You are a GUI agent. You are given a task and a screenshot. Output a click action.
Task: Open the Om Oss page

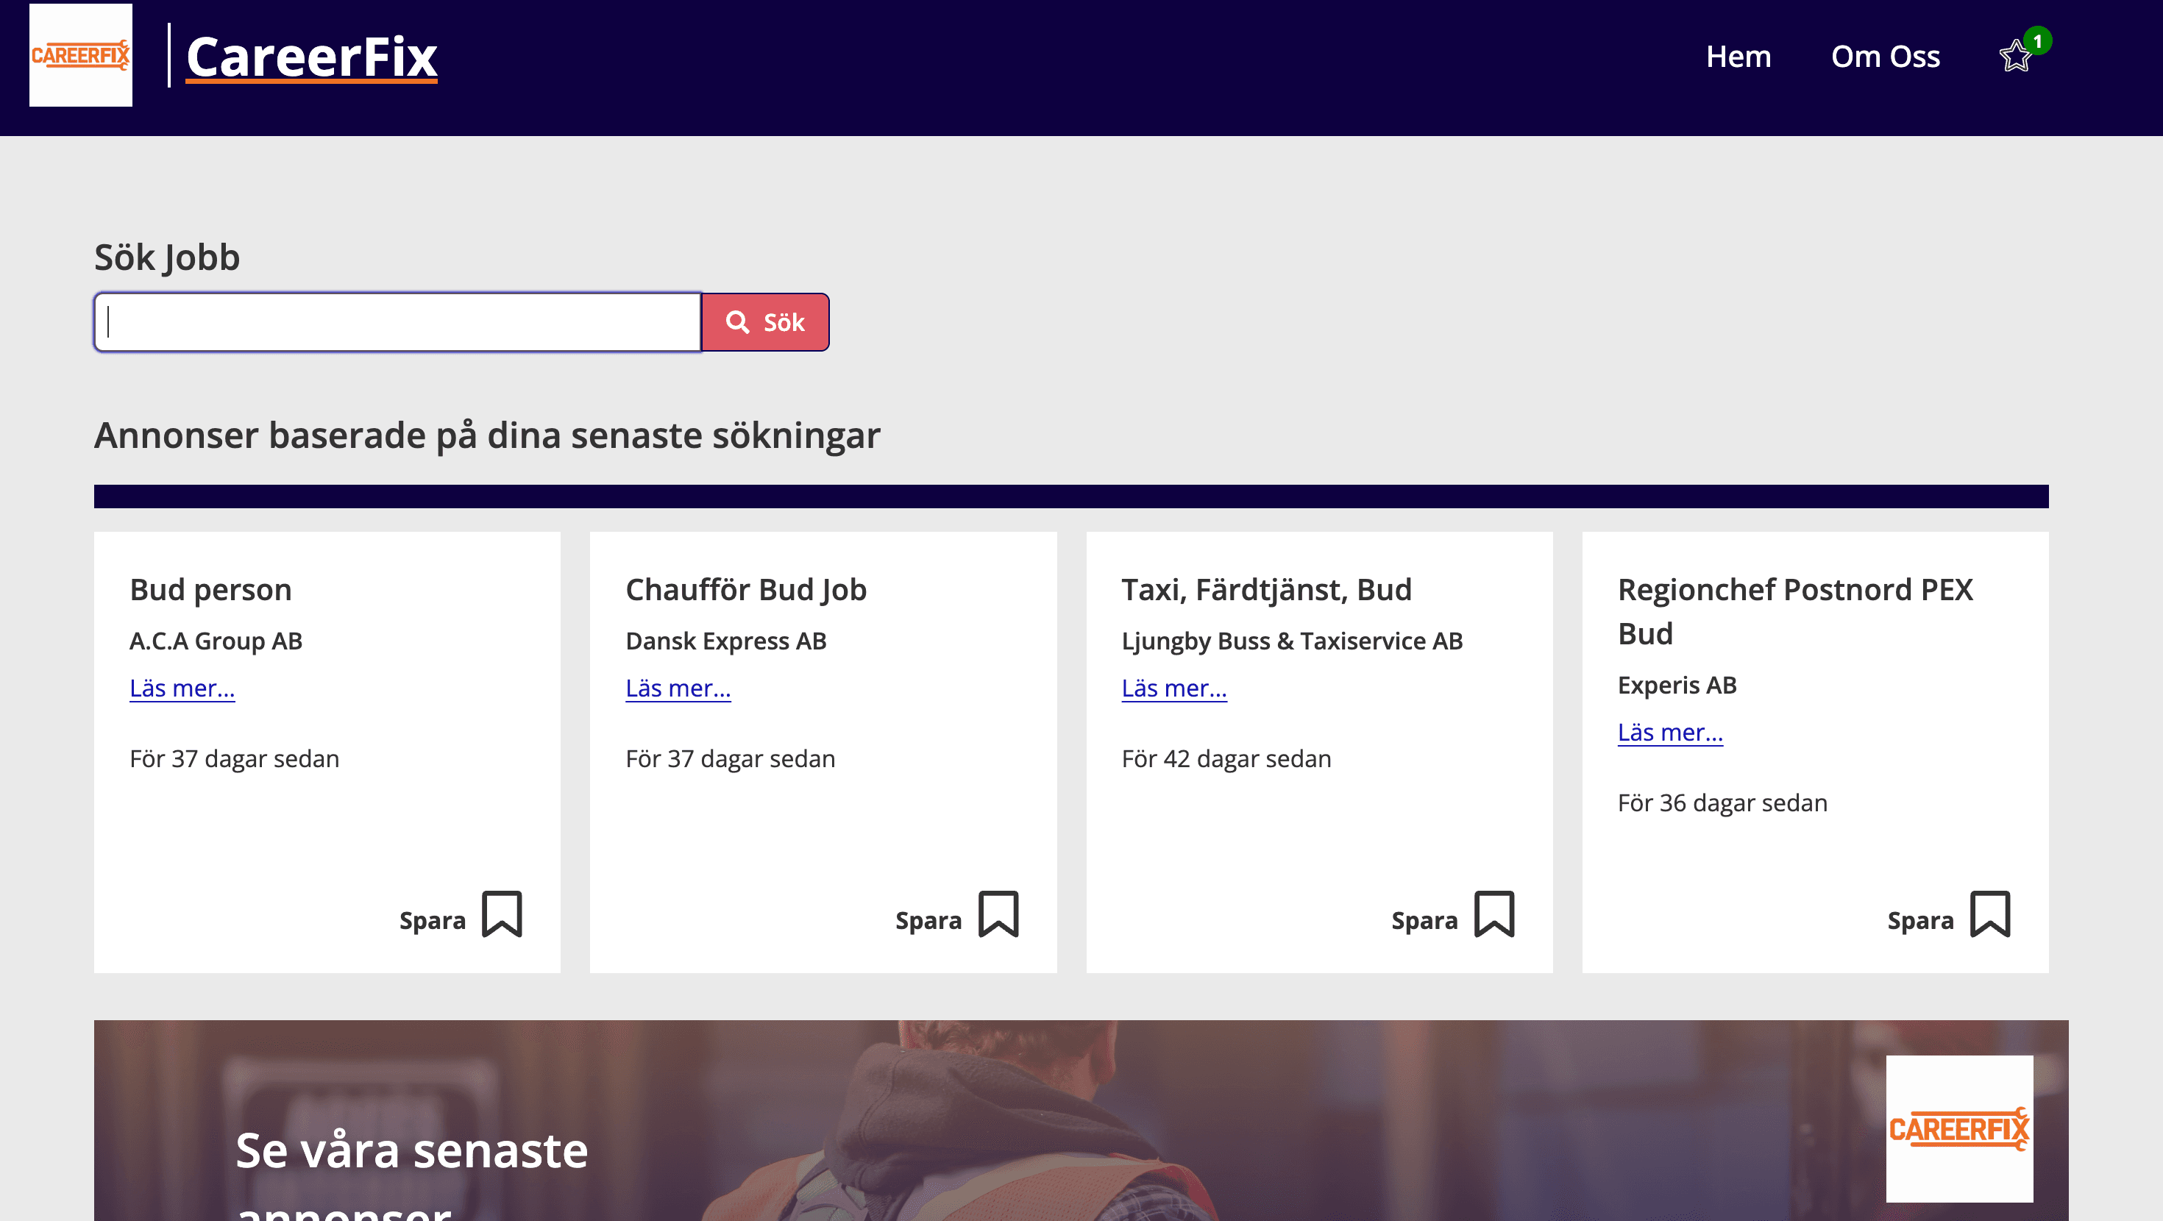pos(1885,56)
